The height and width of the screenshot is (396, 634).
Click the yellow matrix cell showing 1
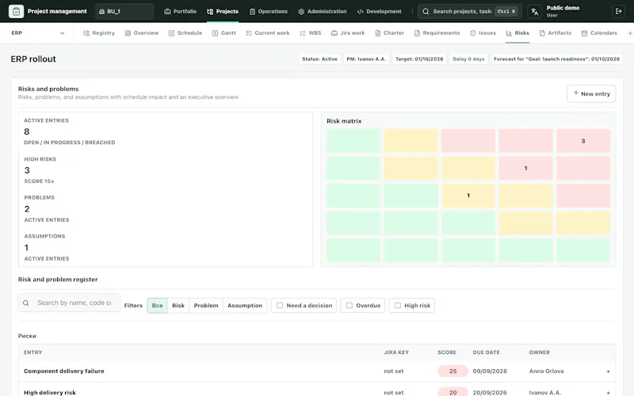point(468,196)
